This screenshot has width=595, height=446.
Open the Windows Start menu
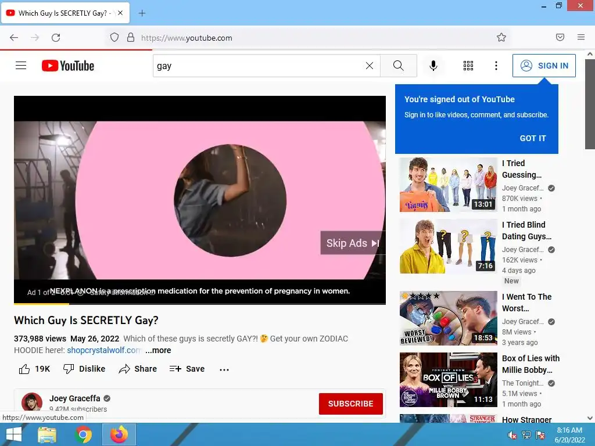(14, 434)
